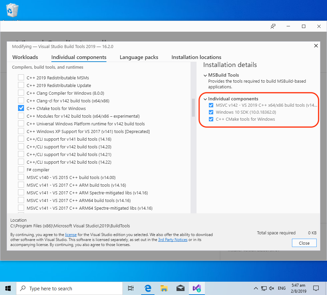327x295 pixels.
Task: Uncheck C++ CMake tools for Windows in list
Action: [x=21, y=108]
